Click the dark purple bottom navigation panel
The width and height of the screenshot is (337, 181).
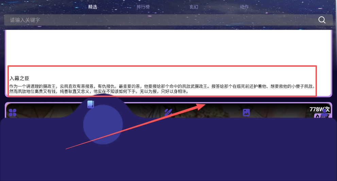coord(204,153)
